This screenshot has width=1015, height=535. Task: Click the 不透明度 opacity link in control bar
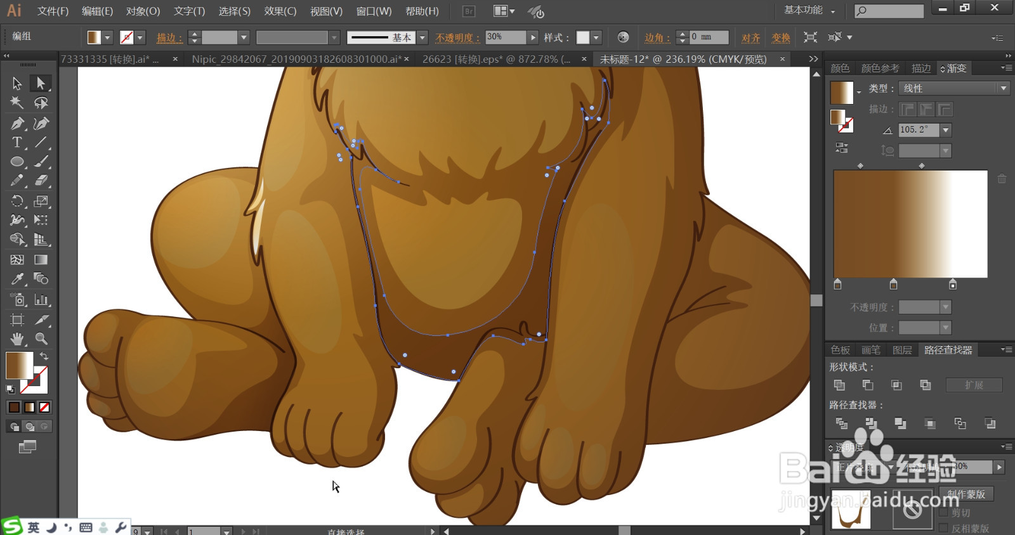457,37
